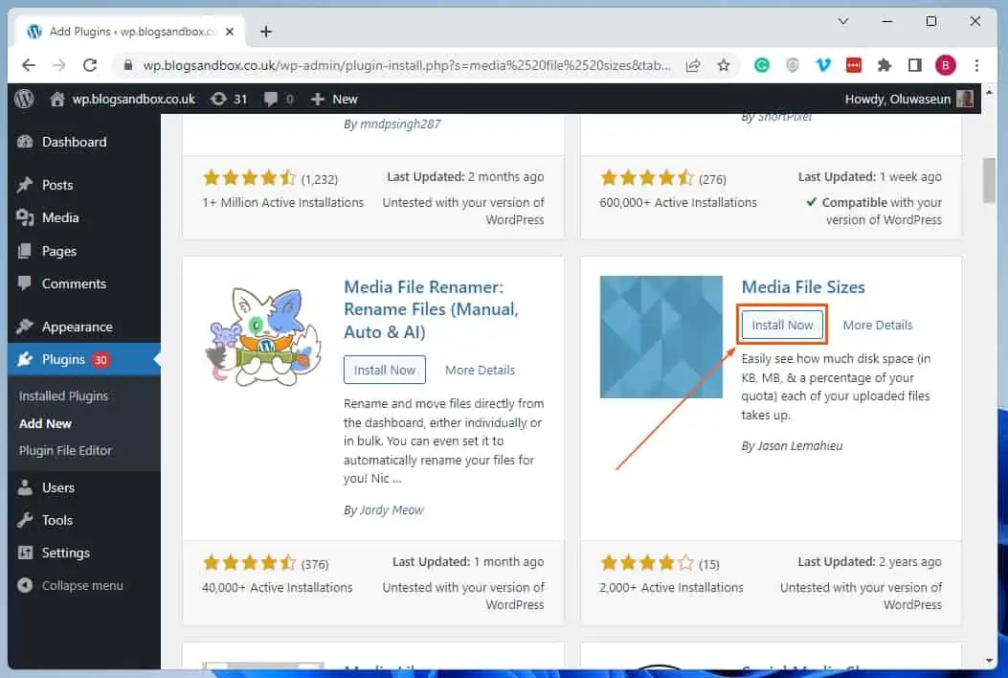The image size is (1008, 678).
Task: Go back in browser history
Action: 29,65
